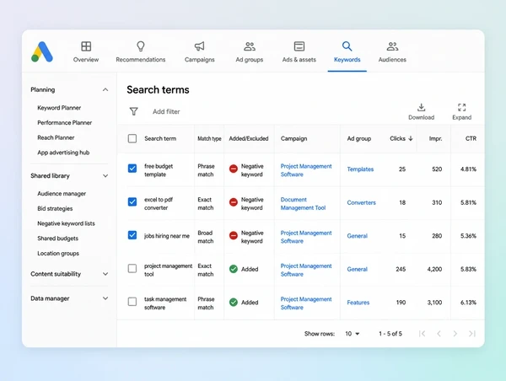This screenshot has width=506, height=381.
Task: Open App advertising hub
Action: coord(63,153)
